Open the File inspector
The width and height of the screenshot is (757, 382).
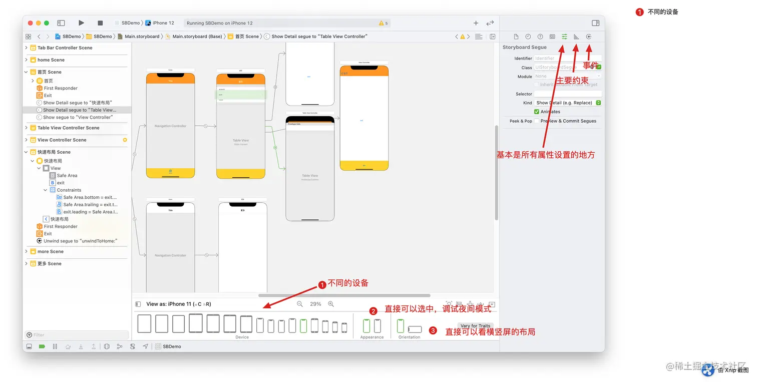click(x=516, y=37)
